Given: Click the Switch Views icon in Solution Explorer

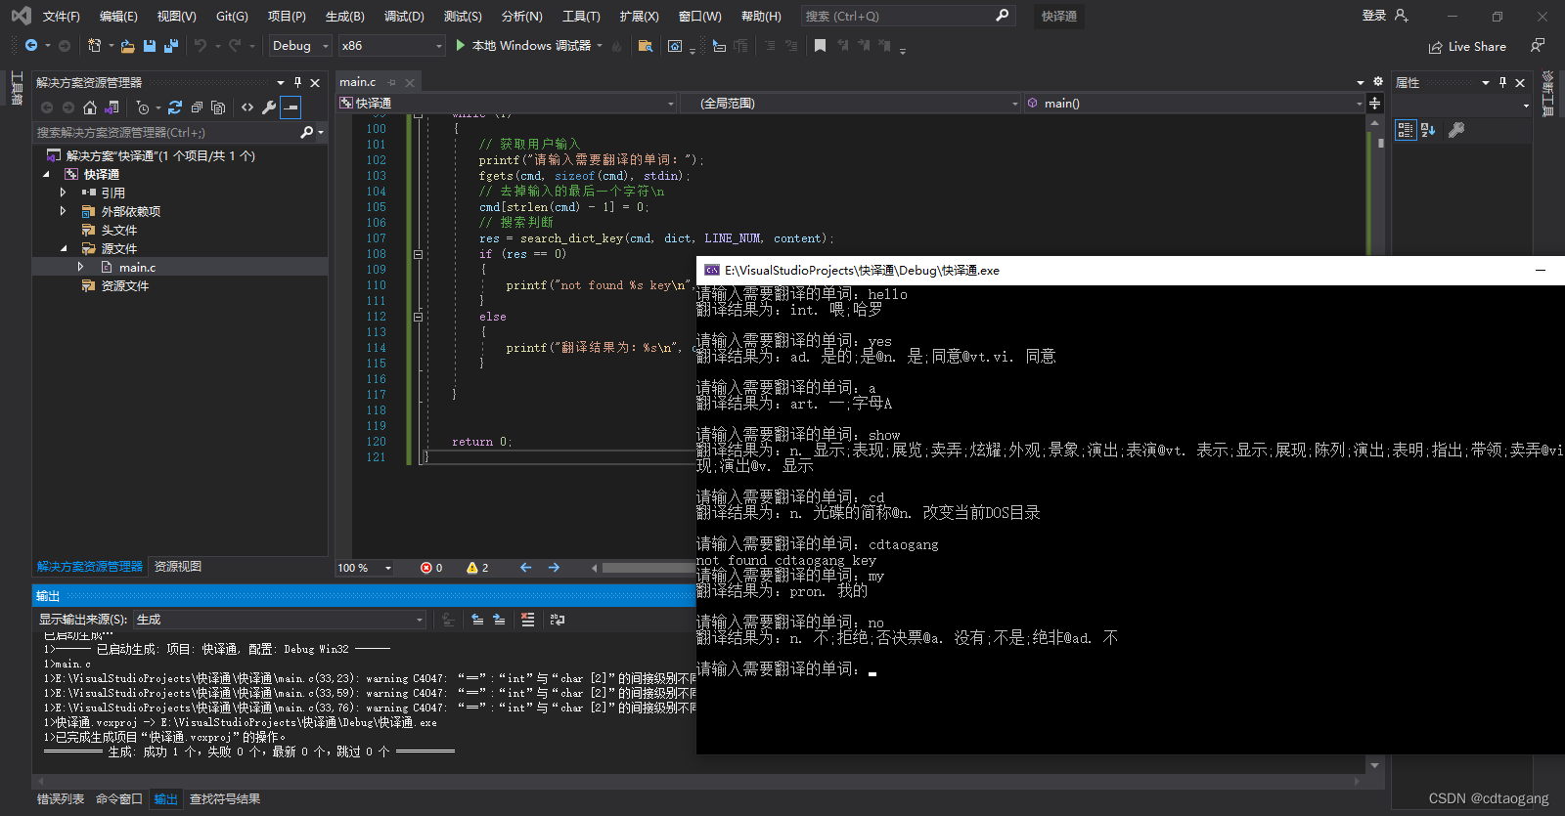Looking at the screenshot, I should coord(112,107).
